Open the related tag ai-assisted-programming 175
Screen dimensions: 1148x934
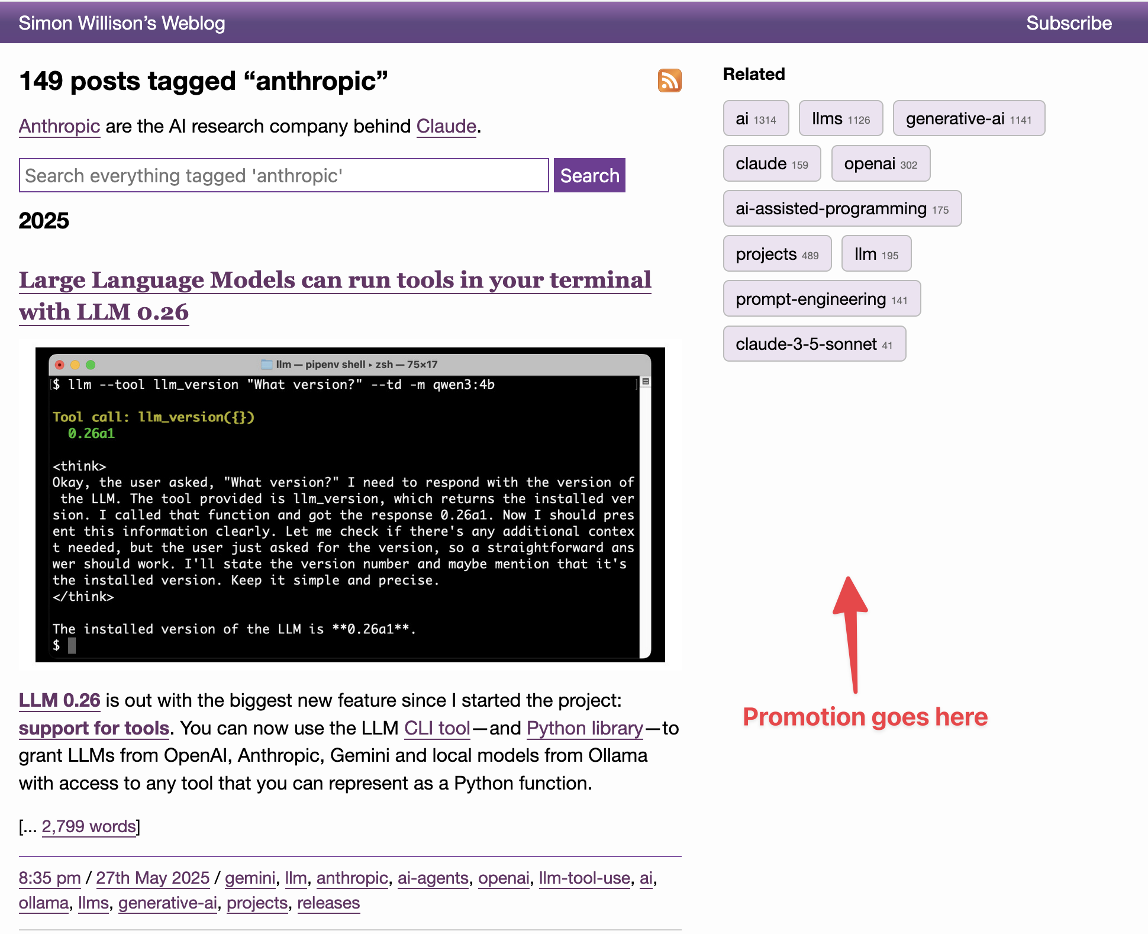[x=842, y=208]
